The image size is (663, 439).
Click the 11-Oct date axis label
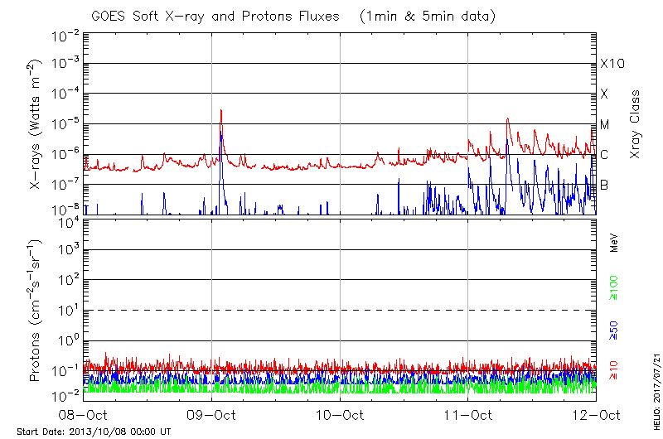[468, 415]
